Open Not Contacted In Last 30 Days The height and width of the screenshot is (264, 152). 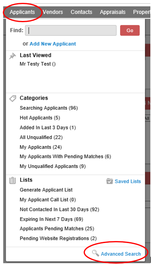60,210
